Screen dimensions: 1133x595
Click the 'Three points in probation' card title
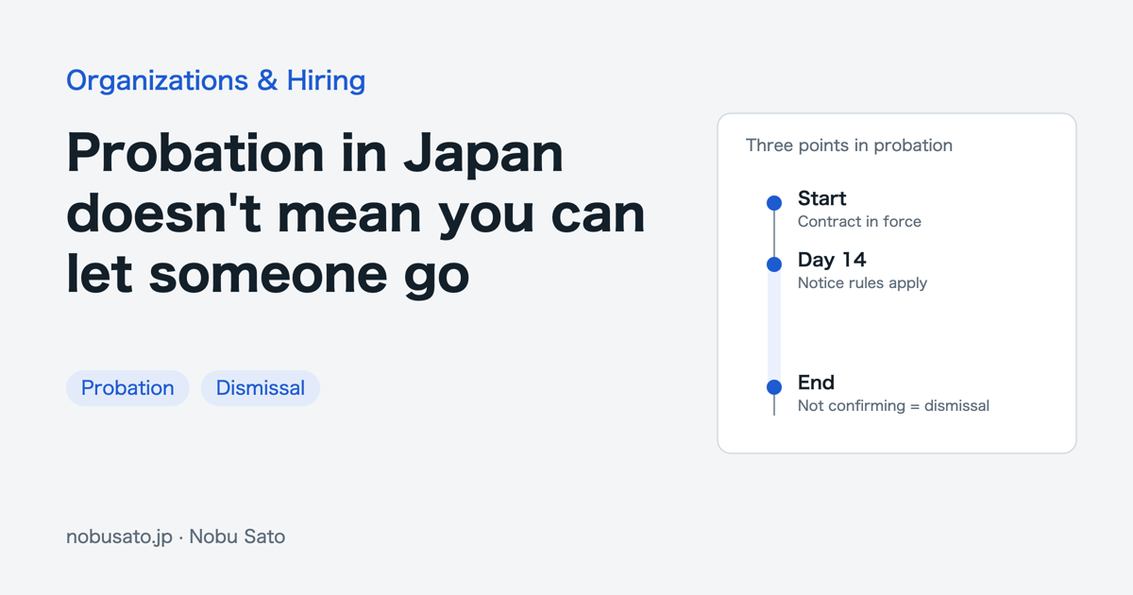pyautogui.click(x=849, y=145)
